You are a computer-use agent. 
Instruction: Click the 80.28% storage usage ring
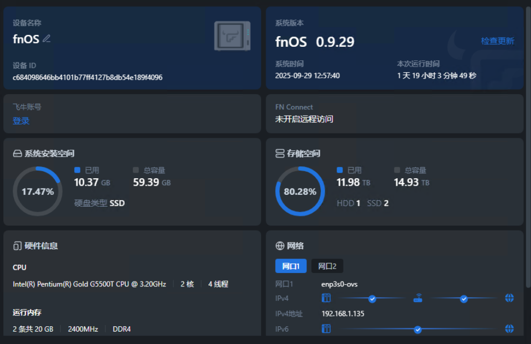point(300,191)
